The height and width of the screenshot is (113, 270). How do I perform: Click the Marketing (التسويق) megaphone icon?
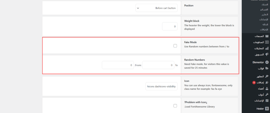(x=267, y=55)
